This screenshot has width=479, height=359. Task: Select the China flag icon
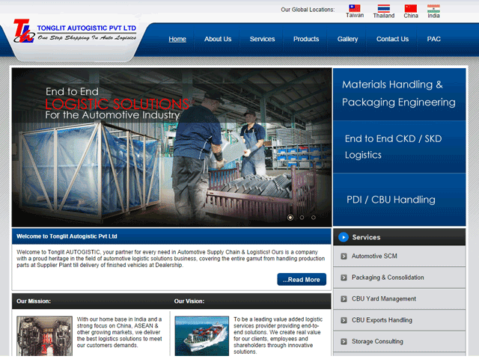tap(410, 8)
